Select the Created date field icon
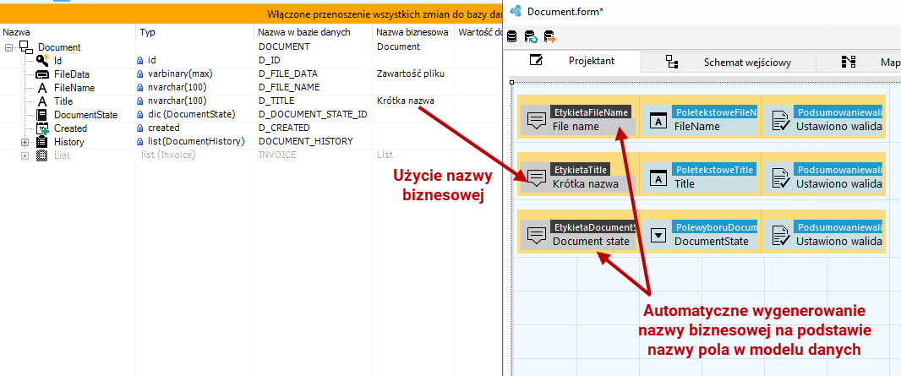This screenshot has width=901, height=376. (42, 128)
